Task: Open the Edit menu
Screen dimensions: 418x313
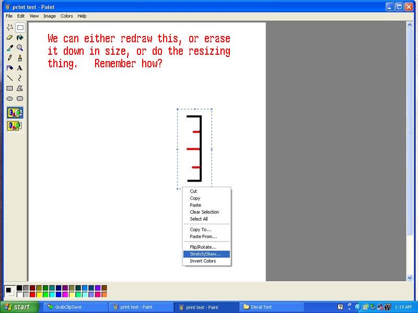Action: click(21, 16)
